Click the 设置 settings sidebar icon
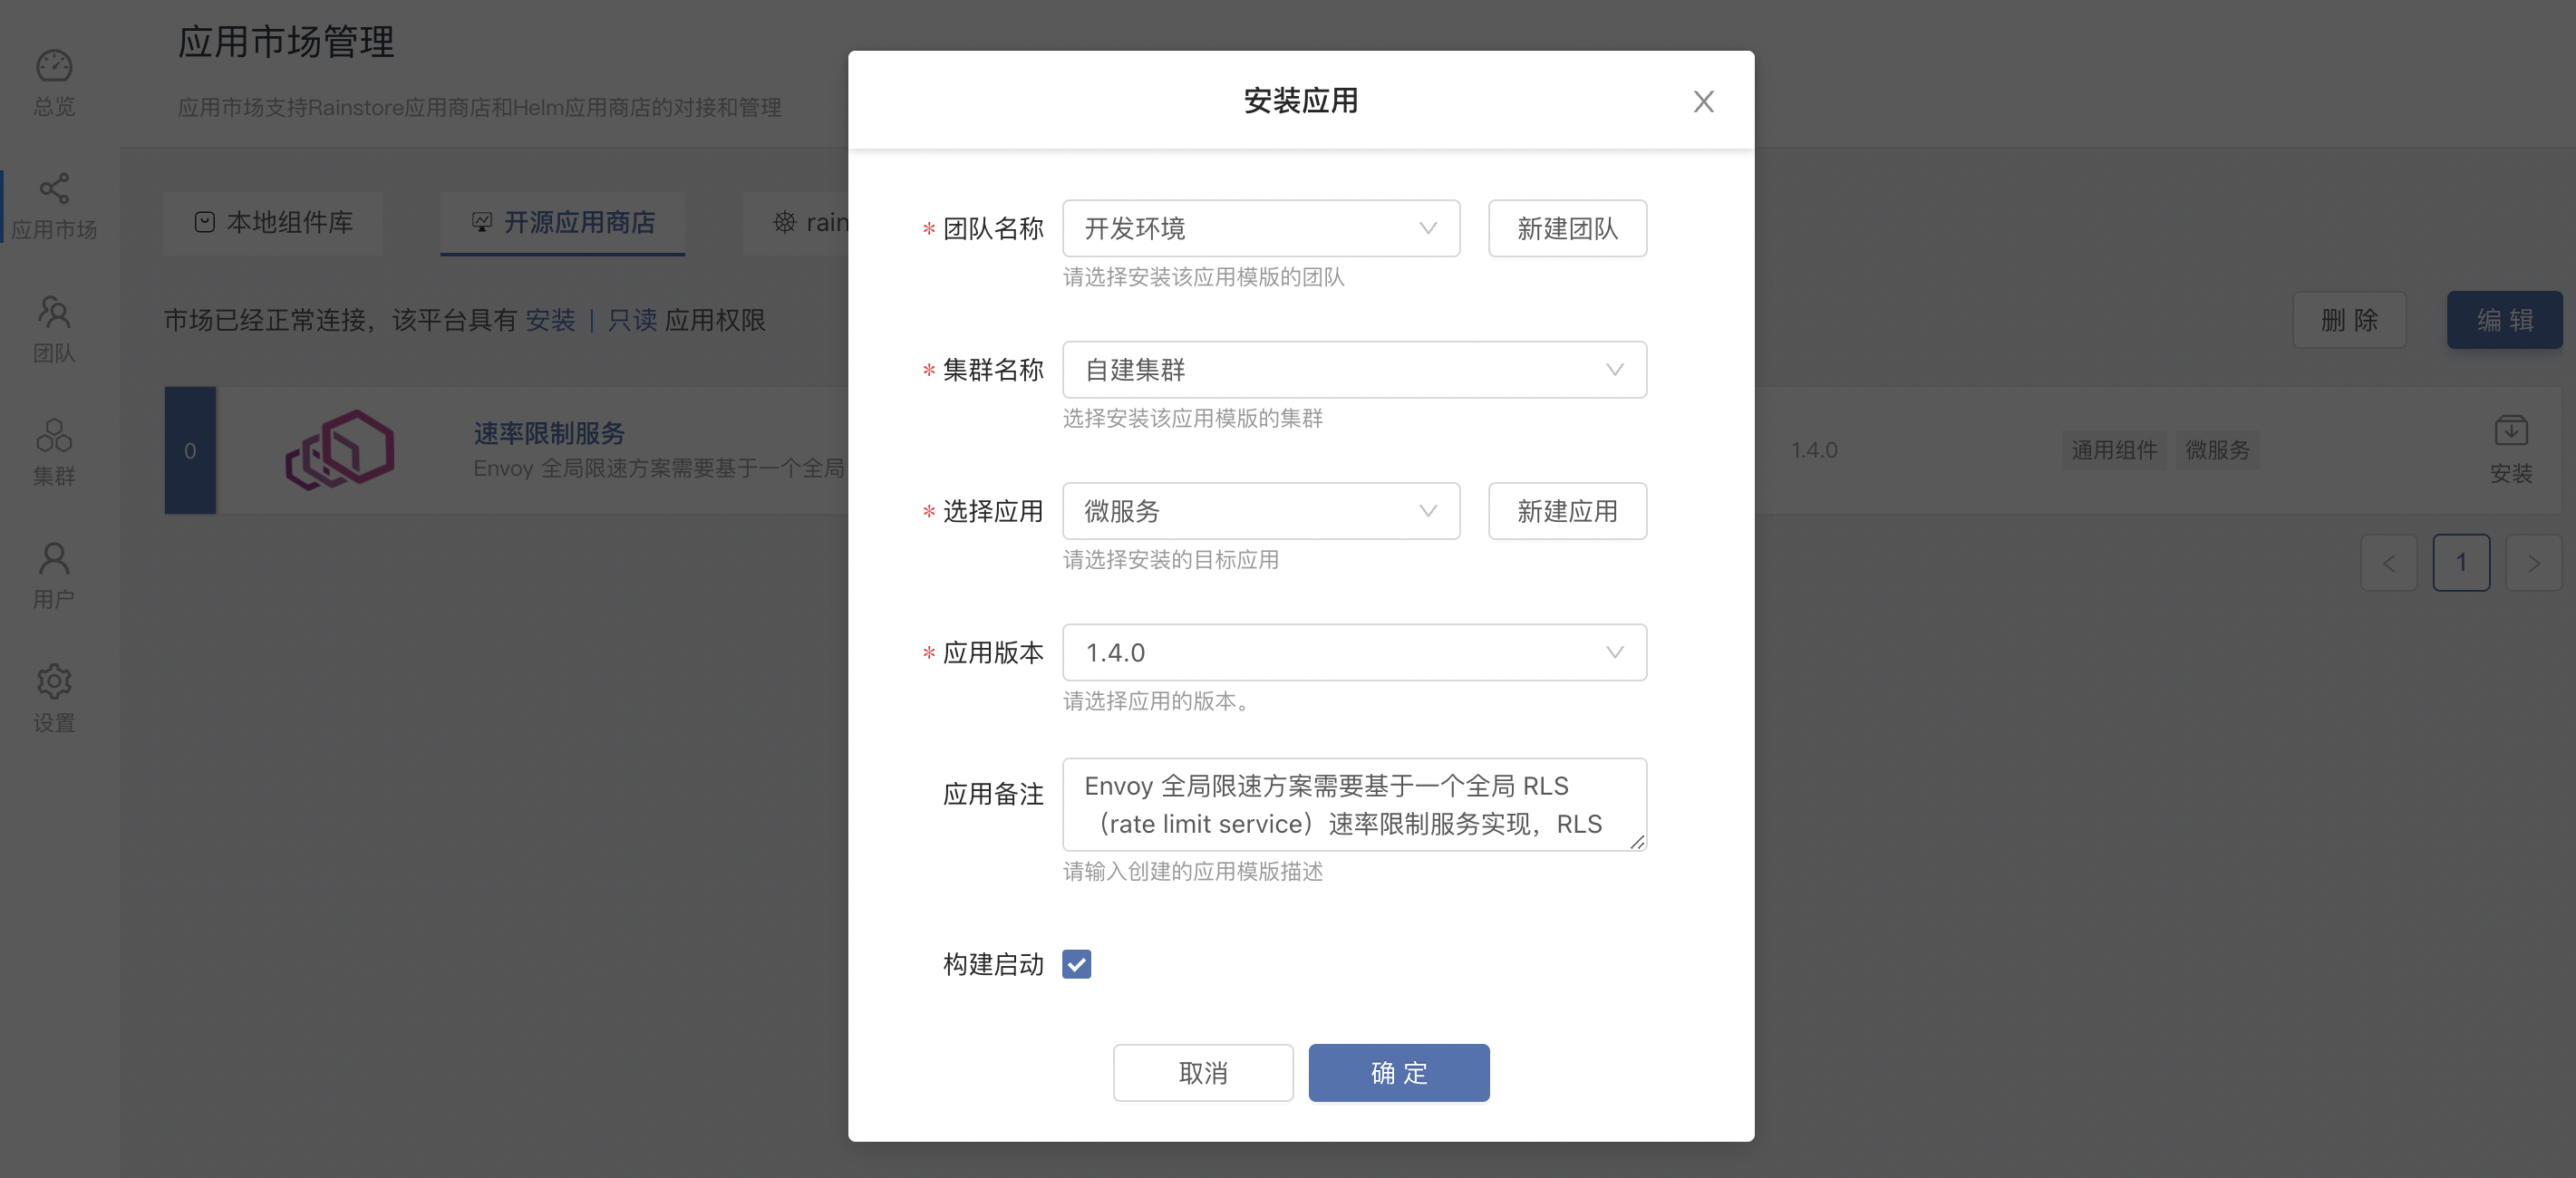Image resolution: width=2576 pixels, height=1178 pixels. [x=56, y=699]
